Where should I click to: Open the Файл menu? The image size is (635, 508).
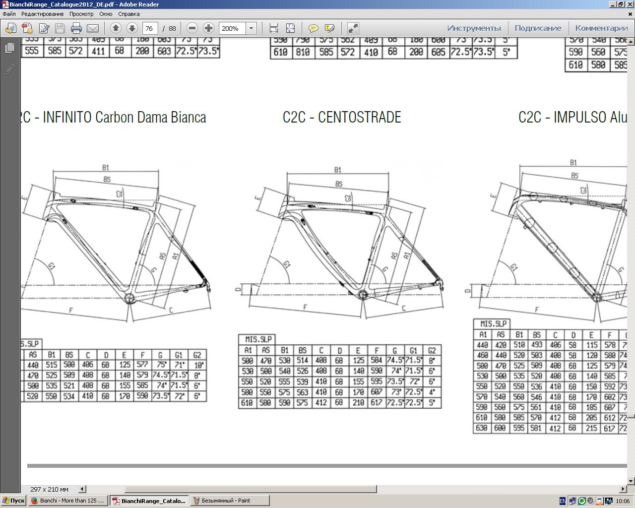[x=9, y=14]
